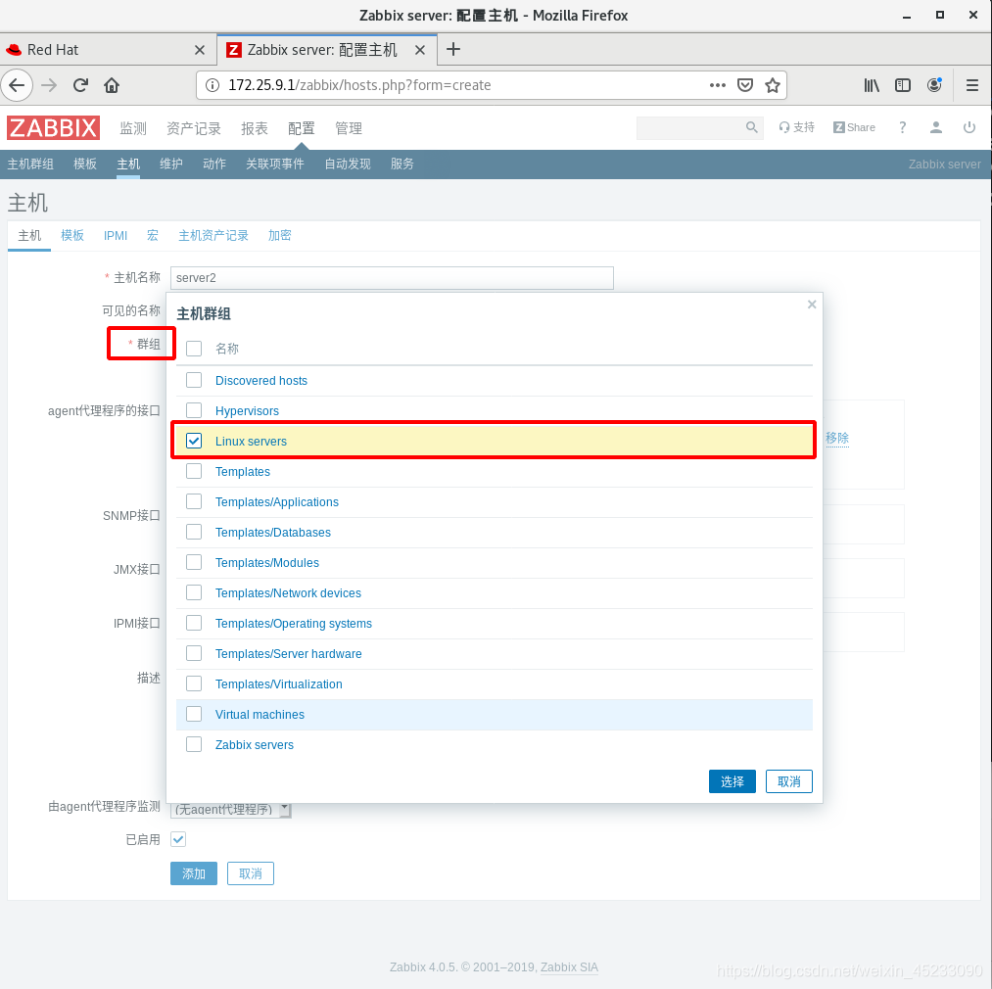Open 管理 main menu
The height and width of the screenshot is (989, 992).
[x=349, y=128]
